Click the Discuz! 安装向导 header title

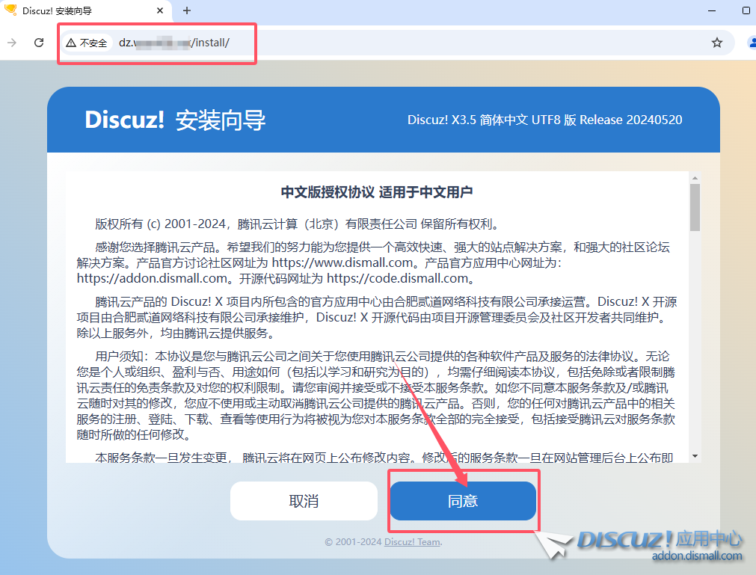(175, 120)
